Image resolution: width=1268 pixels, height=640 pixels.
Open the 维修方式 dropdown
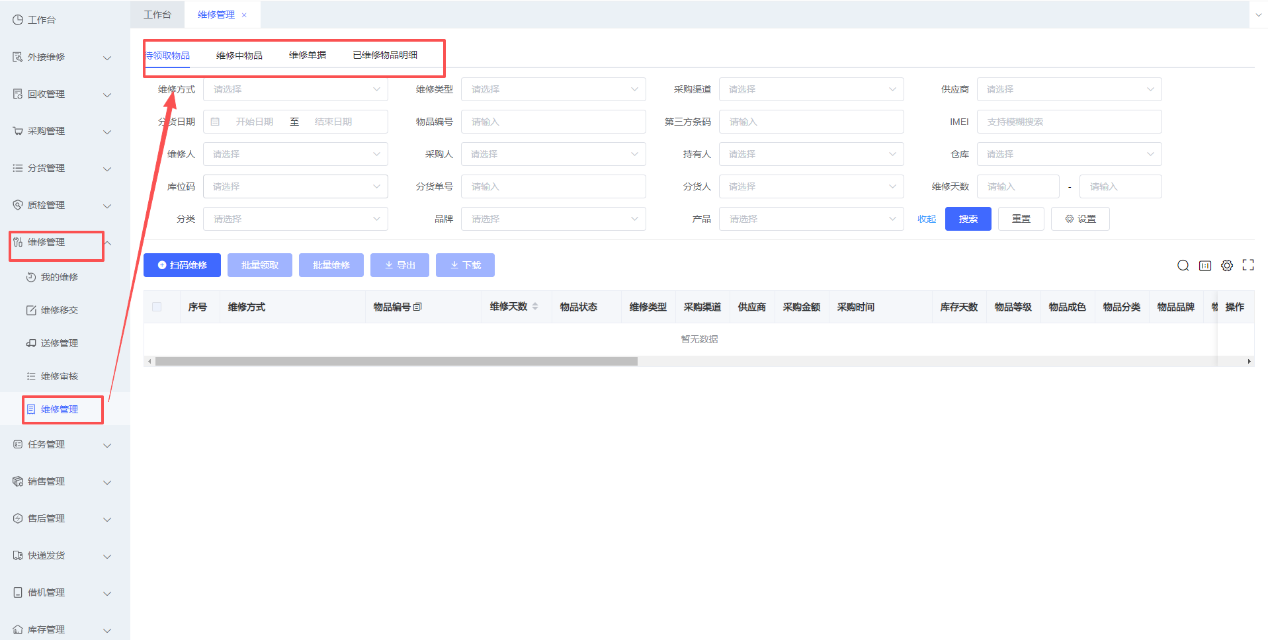(295, 89)
